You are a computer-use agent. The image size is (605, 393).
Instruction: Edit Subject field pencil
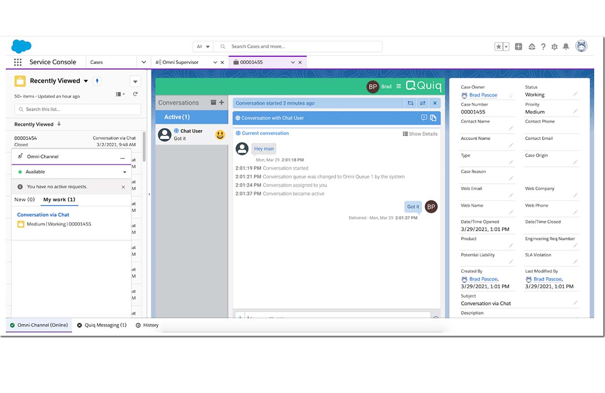coord(575,303)
